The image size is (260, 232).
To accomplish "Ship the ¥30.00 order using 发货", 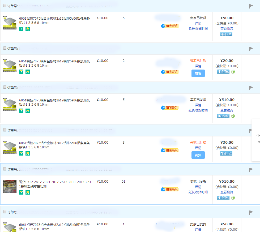I will tap(198, 155).
